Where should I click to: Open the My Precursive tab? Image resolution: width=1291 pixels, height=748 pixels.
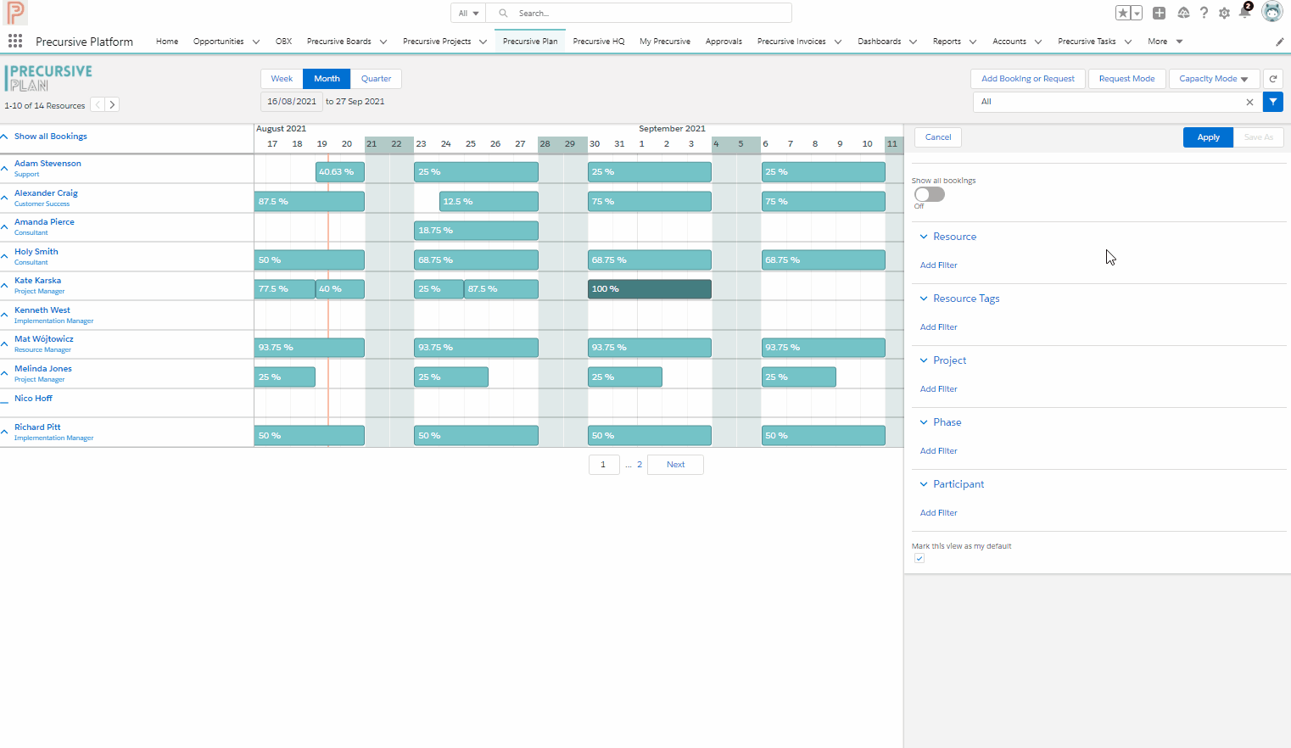pos(665,42)
